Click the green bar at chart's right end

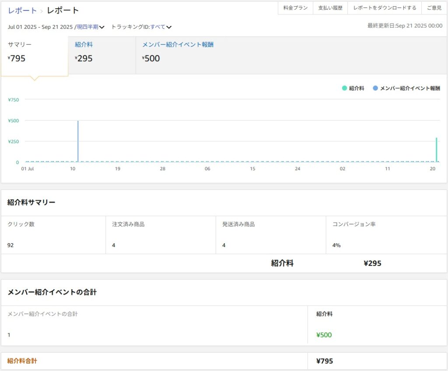pyautogui.click(x=436, y=150)
